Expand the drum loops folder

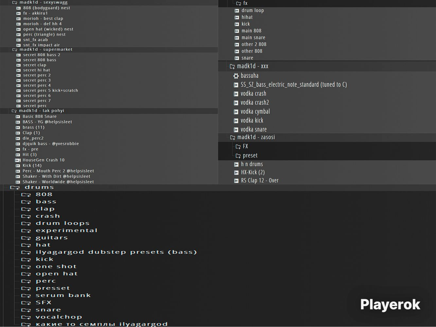pyautogui.click(x=26, y=224)
